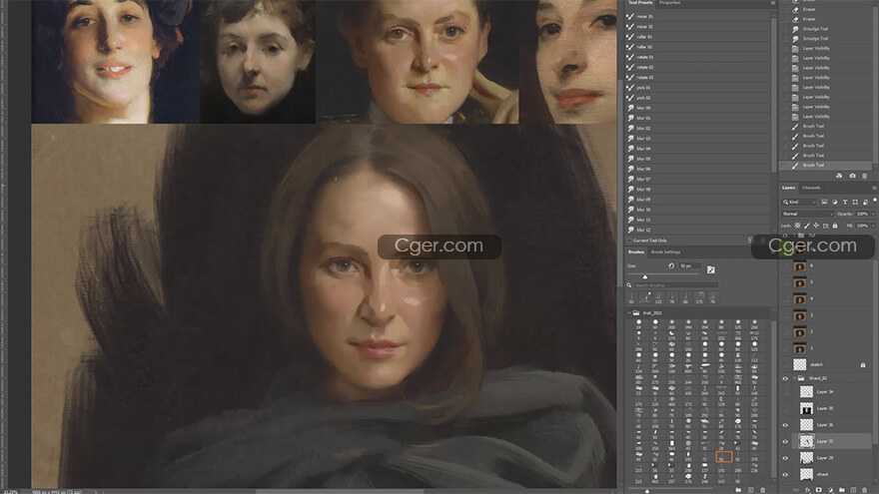
Task: Link layers icon in Layers panel
Action: (796, 490)
